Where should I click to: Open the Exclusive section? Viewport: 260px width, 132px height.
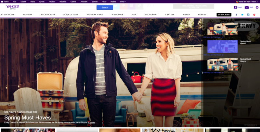coord(150,15)
